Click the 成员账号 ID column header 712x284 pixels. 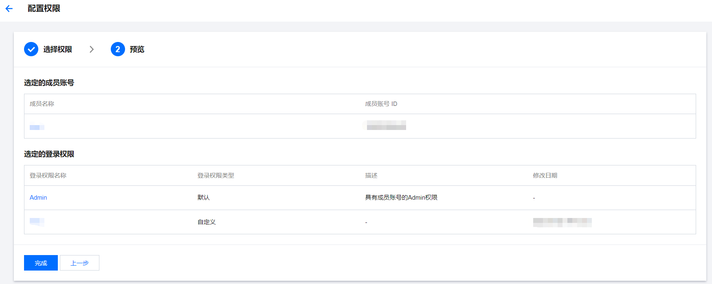click(x=381, y=104)
